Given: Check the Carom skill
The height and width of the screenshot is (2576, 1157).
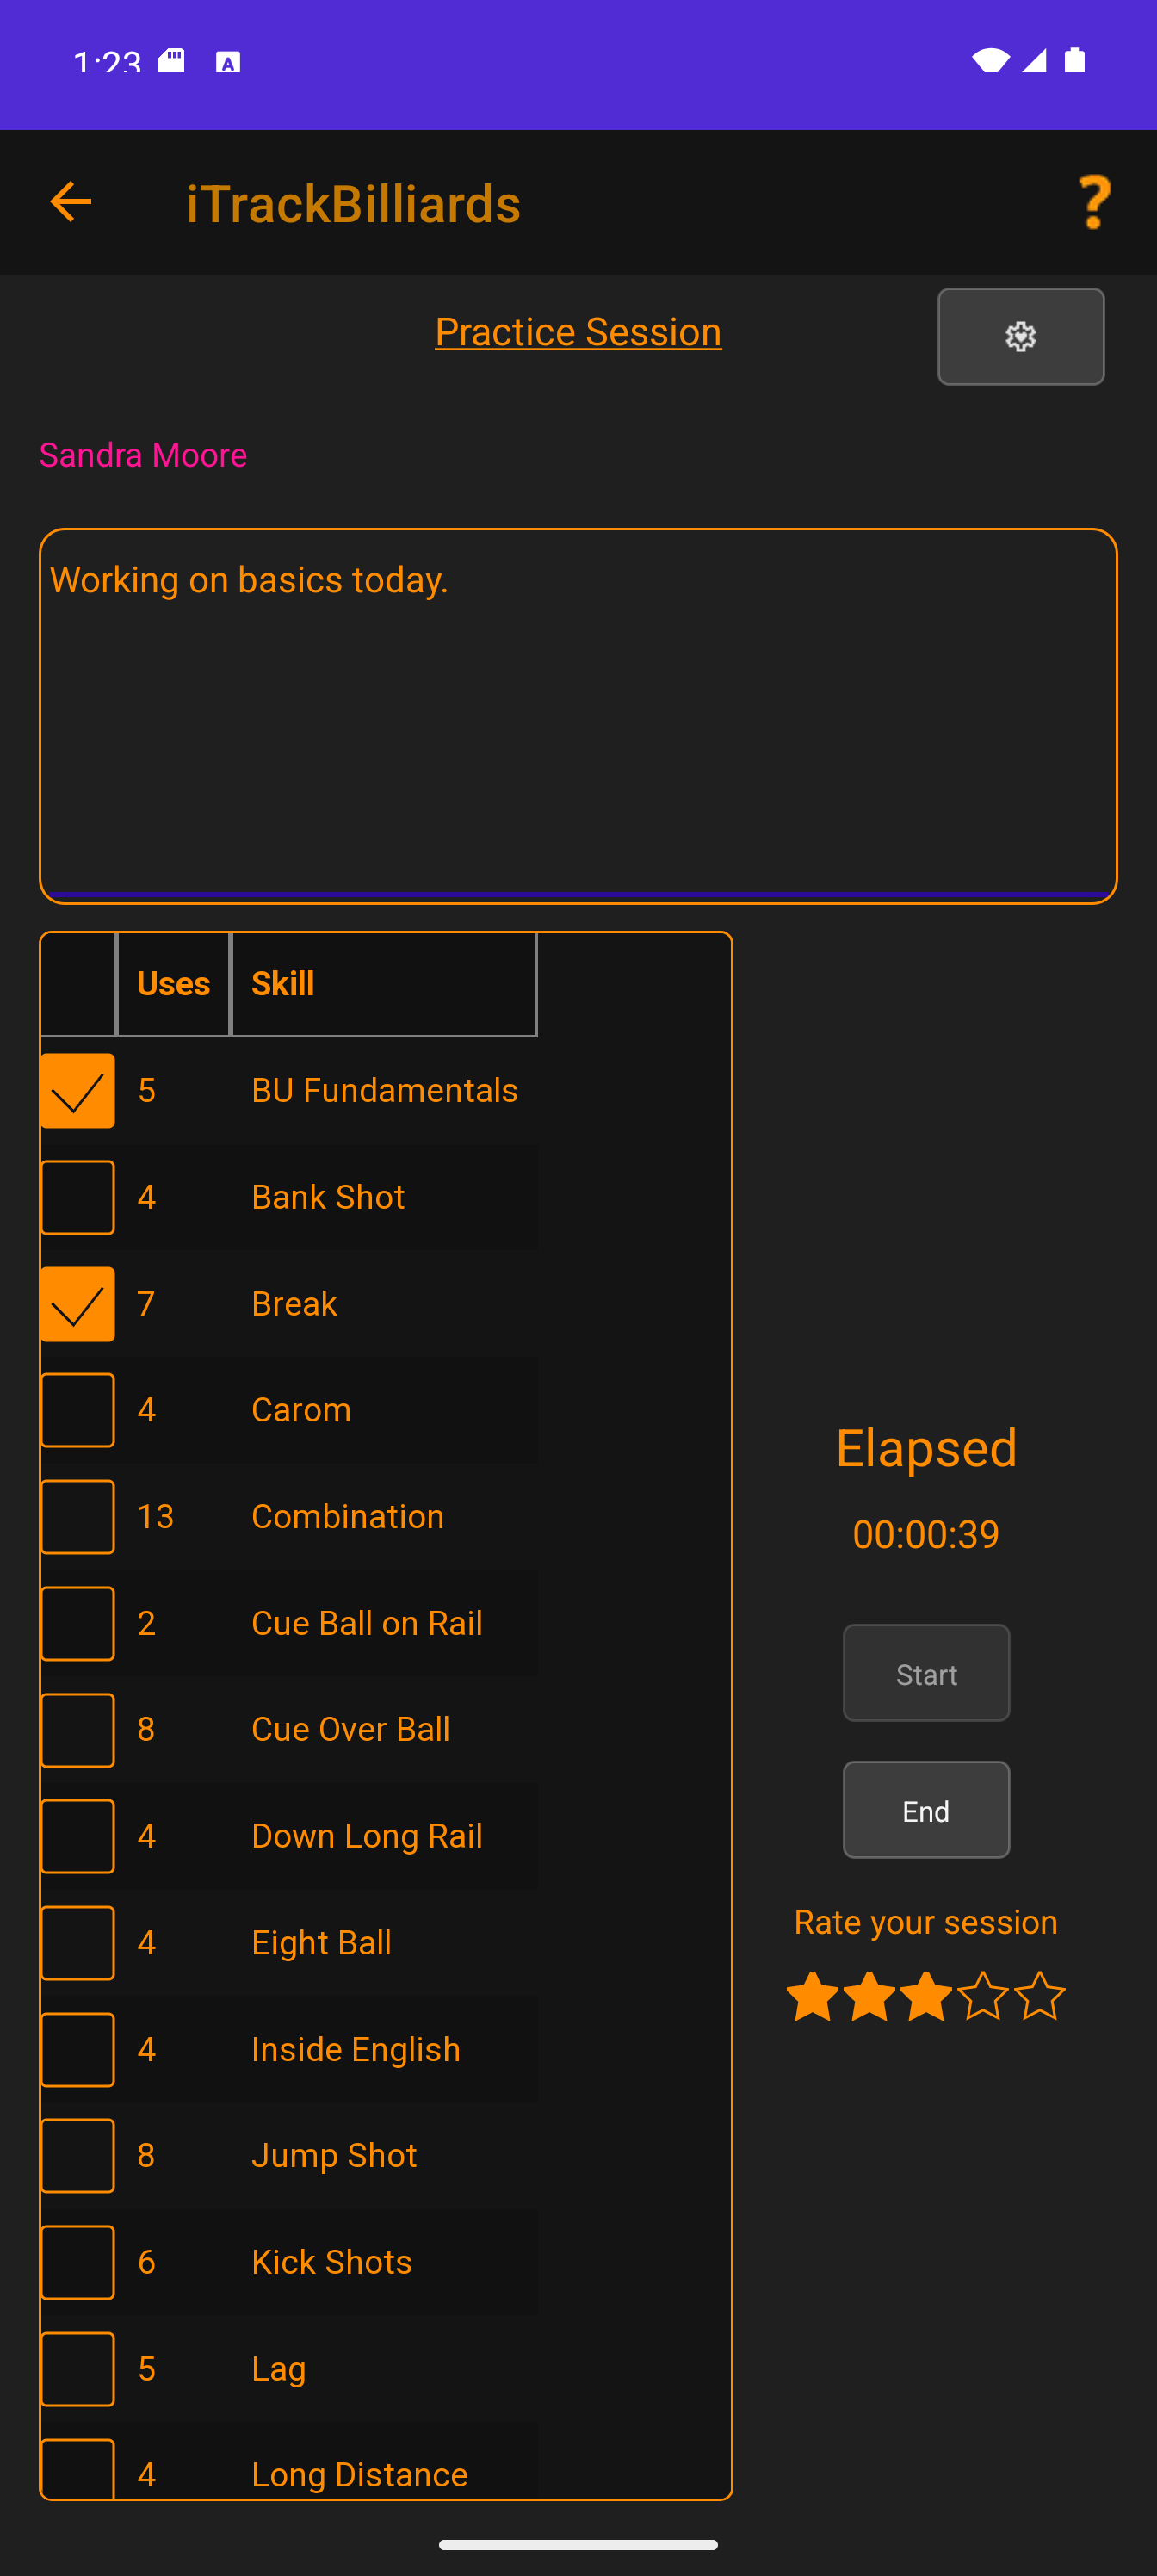Looking at the screenshot, I should point(77,1410).
